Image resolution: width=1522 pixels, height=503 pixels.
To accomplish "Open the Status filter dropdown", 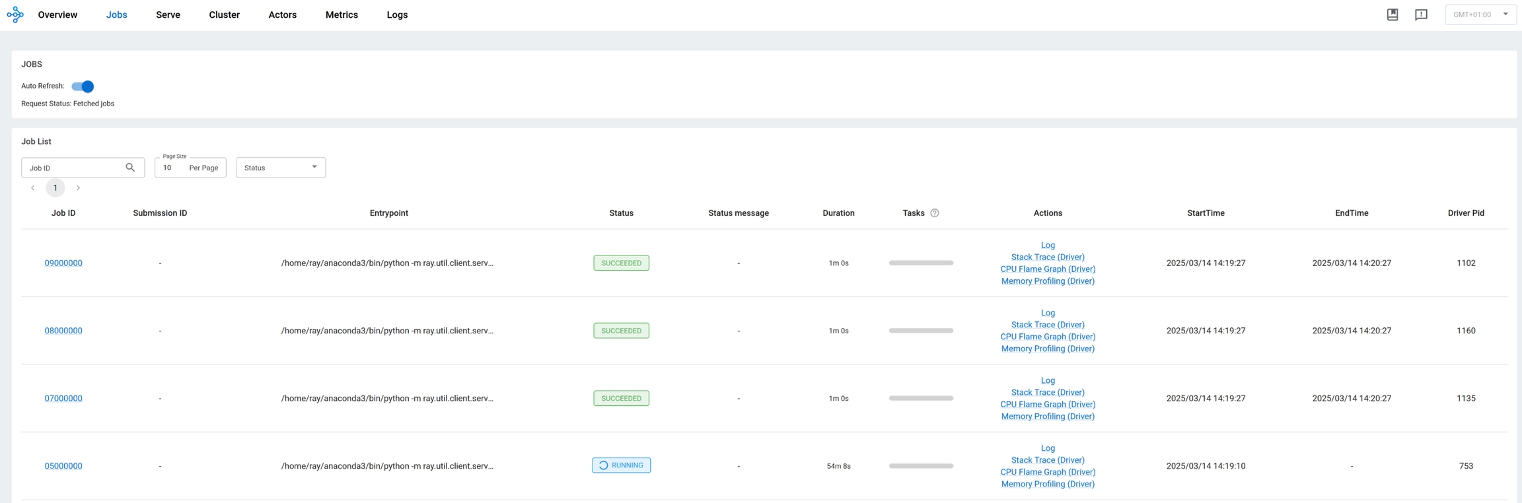I will (x=281, y=168).
